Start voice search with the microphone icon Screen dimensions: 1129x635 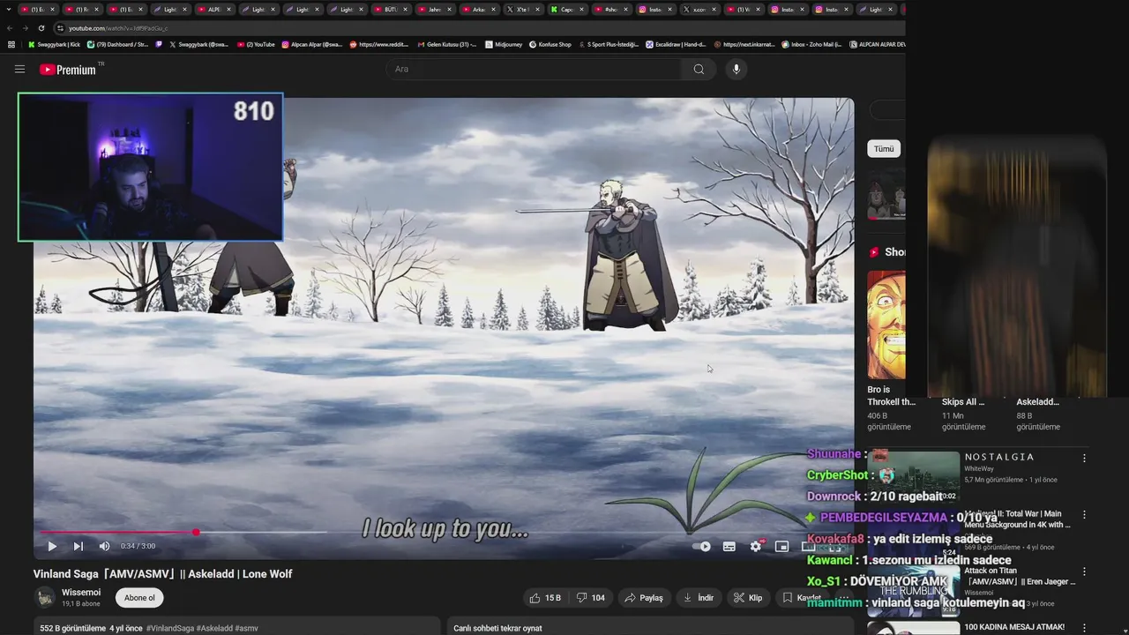(736, 69)
